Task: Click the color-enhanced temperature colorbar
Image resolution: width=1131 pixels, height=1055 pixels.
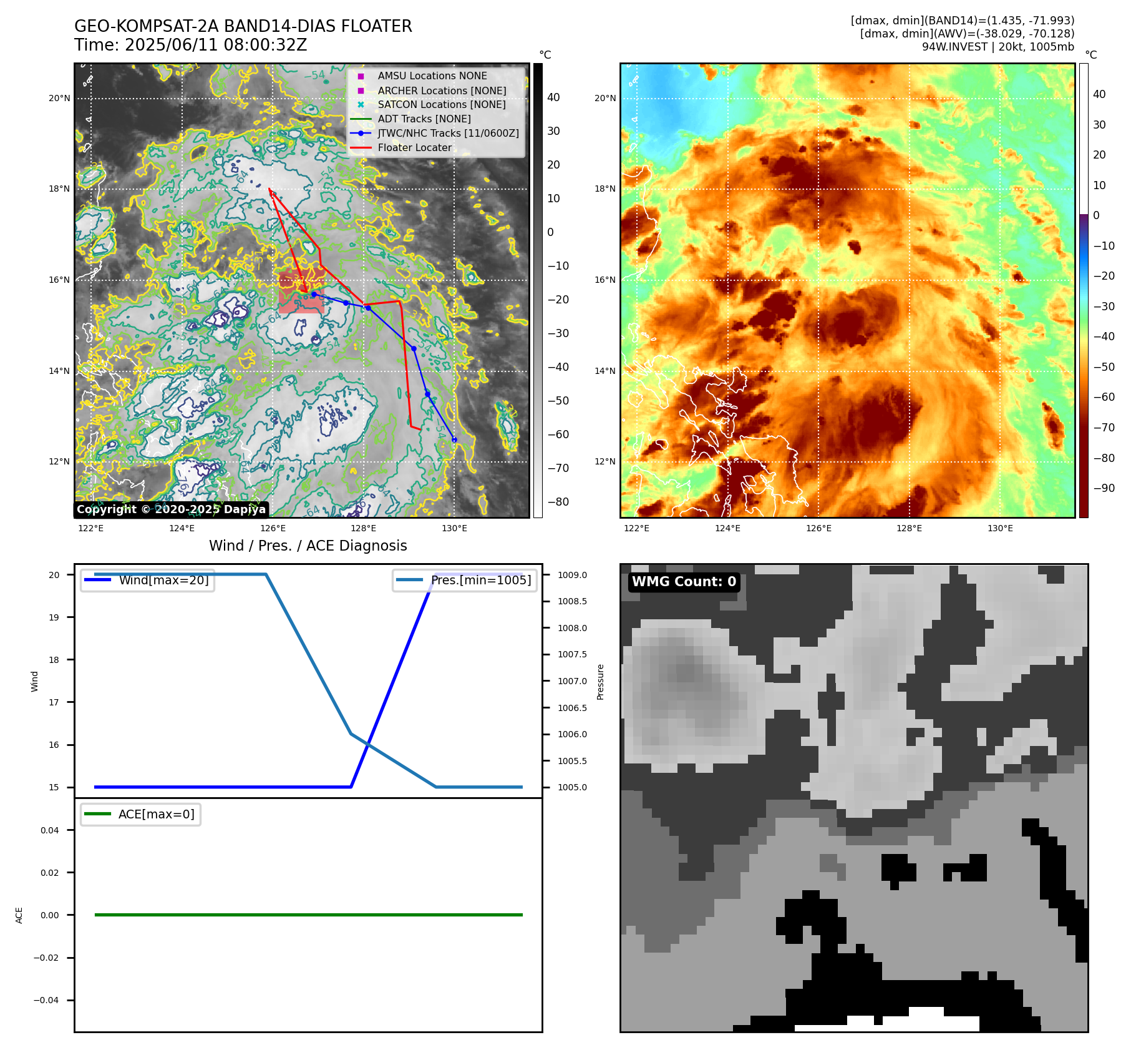Action: click(x=1084, y=290)
